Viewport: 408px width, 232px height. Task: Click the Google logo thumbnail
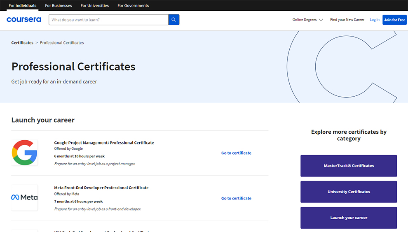coord(24,153)
